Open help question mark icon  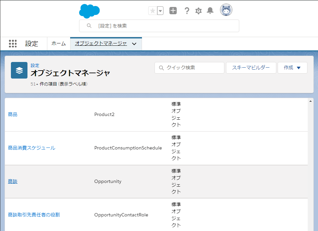coord(187,11)
